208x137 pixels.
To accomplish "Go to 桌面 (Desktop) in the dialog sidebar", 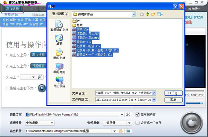I will (59, 40).
